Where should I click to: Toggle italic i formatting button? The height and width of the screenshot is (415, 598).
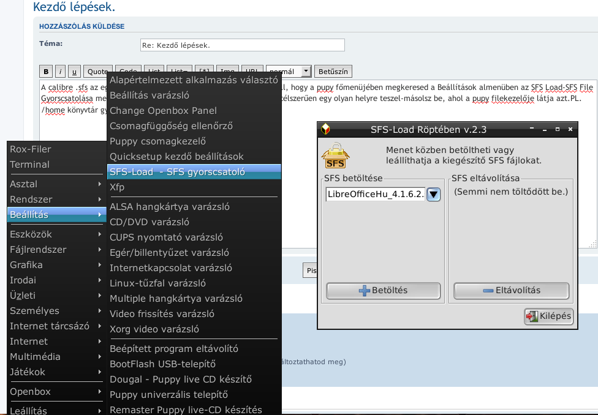(x=60, y=71)
